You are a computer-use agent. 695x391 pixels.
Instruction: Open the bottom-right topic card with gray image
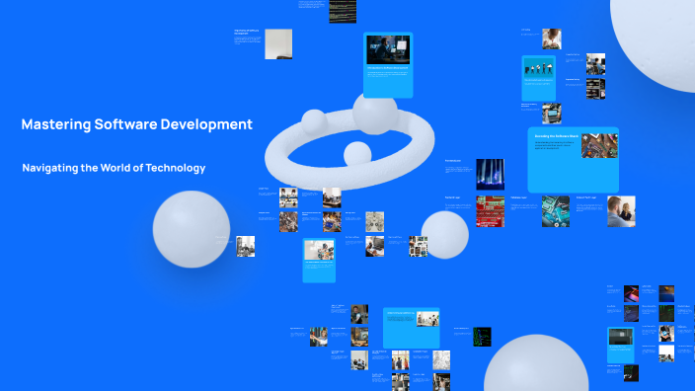[x=621, y=346]
